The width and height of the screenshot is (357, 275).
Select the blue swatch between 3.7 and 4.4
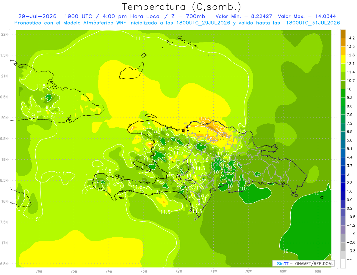[x=343, y=161]
